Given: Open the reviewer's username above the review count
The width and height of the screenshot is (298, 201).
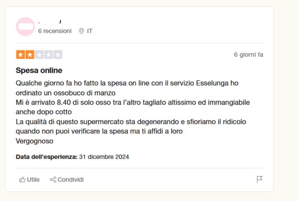Looking at the screenshot, I should (x=49, y=21).
